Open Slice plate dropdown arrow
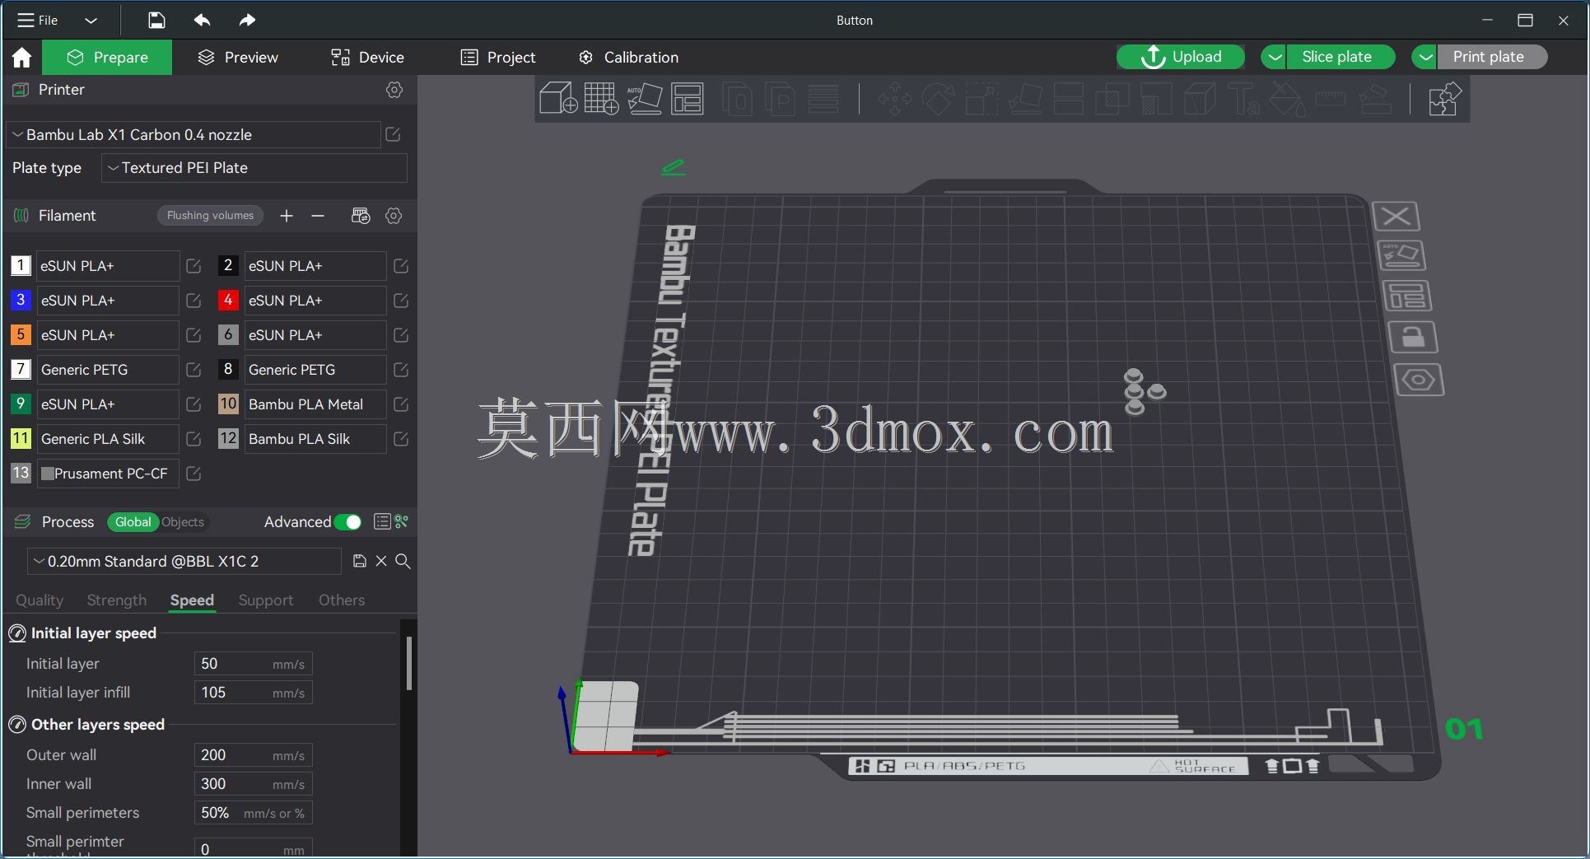The width and height of the screenshot is (1590, 859). click(1274, 57)
